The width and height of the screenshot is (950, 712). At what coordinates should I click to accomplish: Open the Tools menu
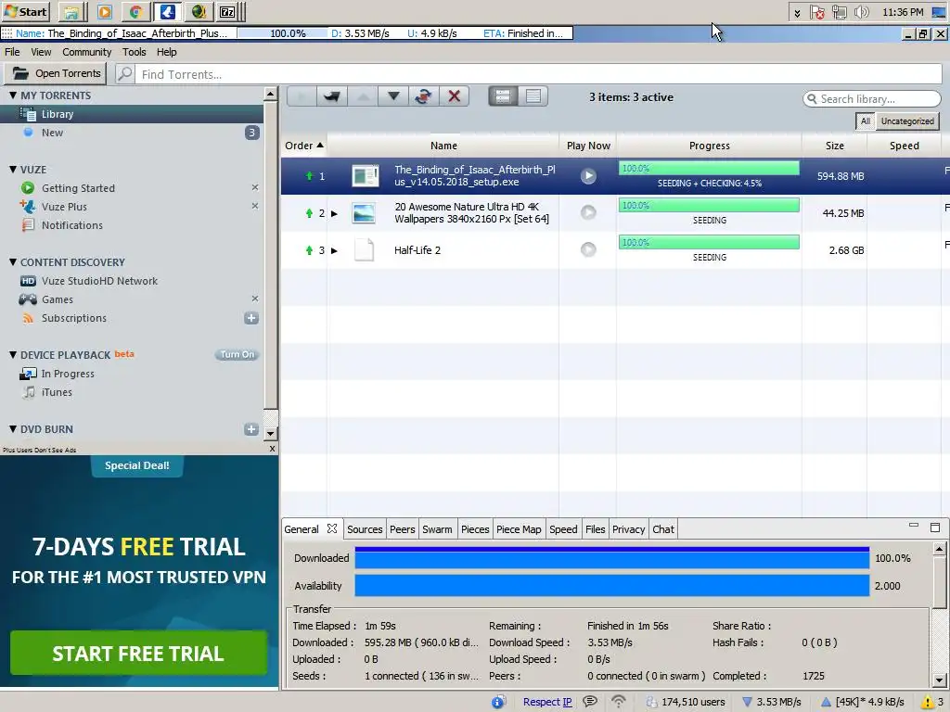[x=134, y=52]
